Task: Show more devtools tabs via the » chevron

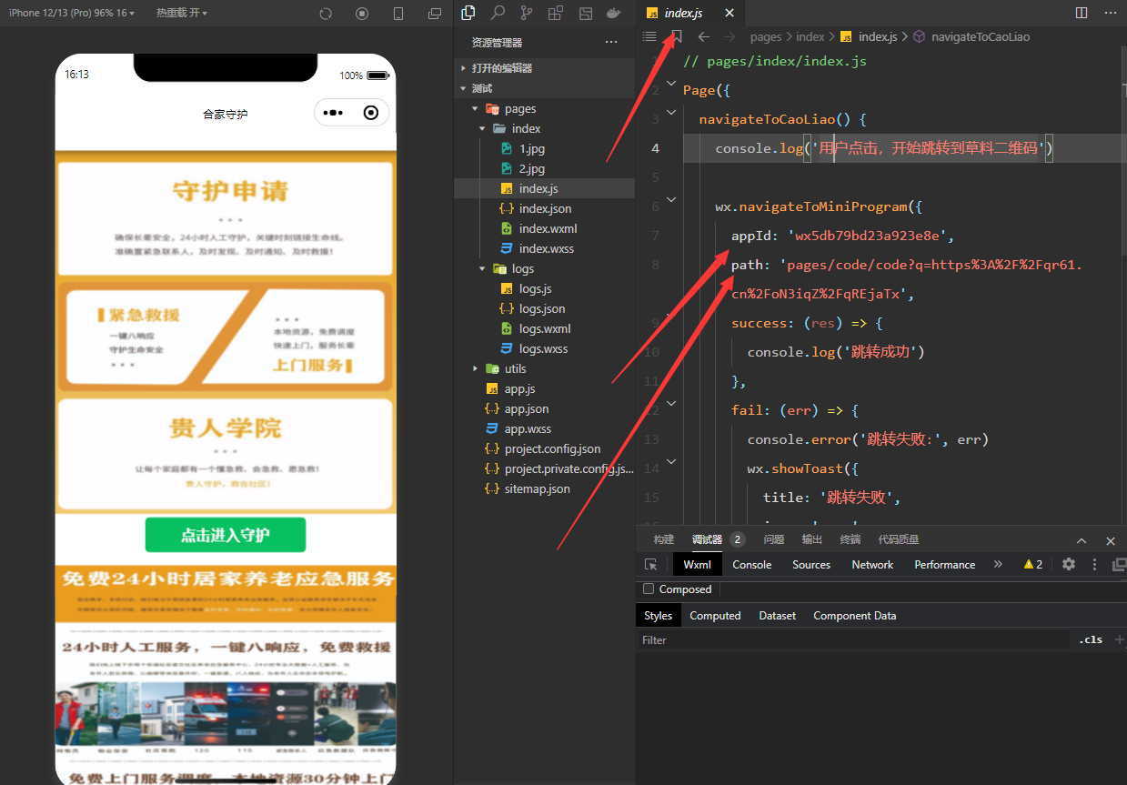Action: (x=998, y=565)
